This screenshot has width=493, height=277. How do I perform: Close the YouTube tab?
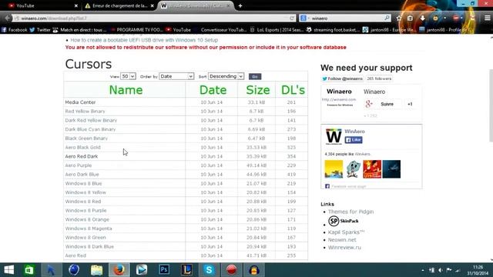tap(75, 5)
